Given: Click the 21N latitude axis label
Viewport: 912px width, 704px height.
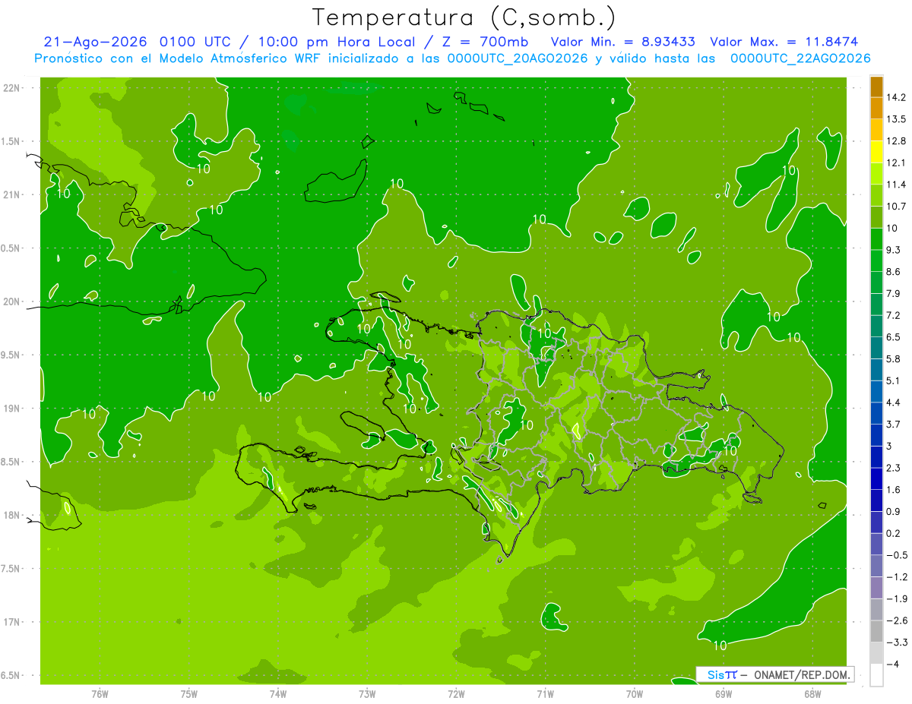Looking at the screenshot, I should (x=11, y=194).
